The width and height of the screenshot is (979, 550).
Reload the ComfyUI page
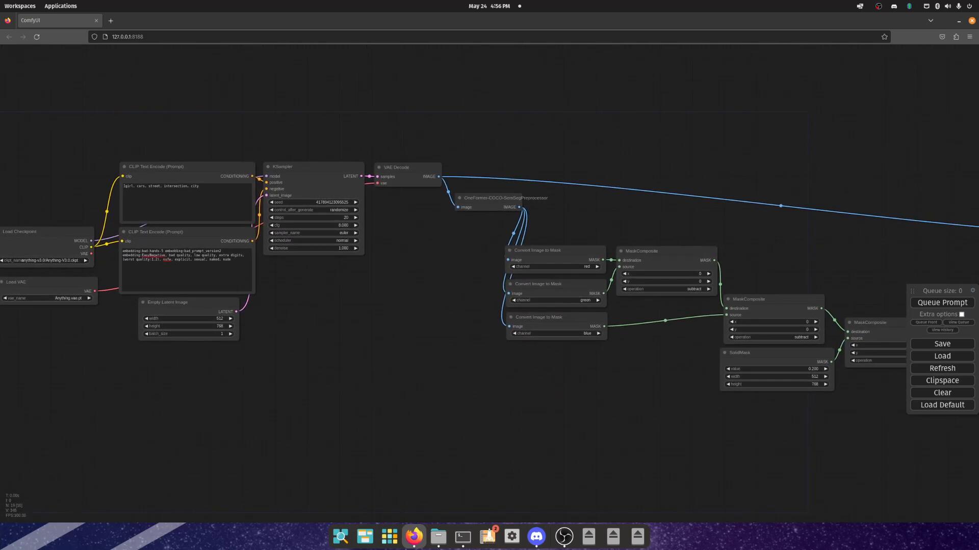[37, 37]
